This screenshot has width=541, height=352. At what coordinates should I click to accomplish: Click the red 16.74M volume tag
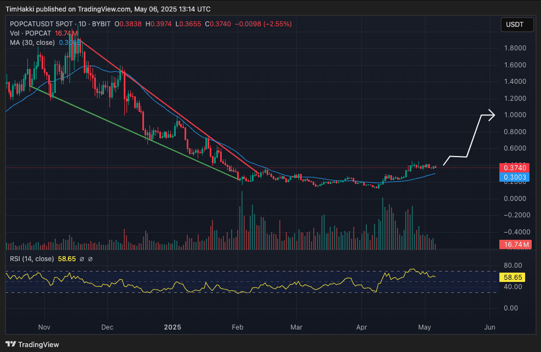pos(515,245)
